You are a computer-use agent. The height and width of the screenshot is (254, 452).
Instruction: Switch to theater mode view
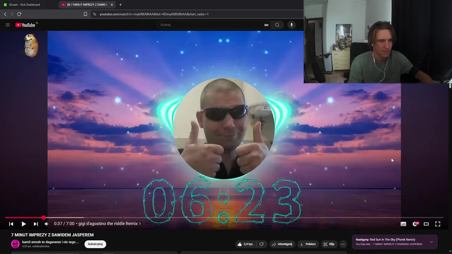coord(426,224)
